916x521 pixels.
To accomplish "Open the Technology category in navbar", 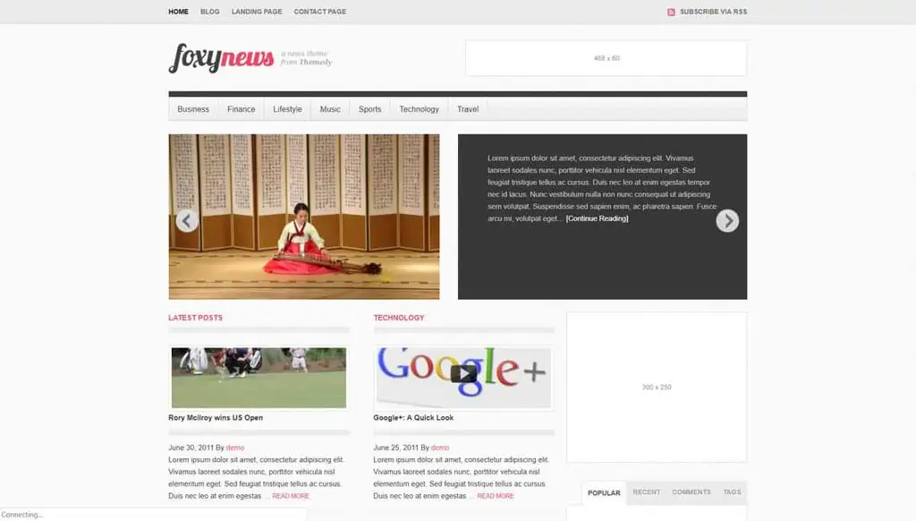I will (x=419, y=109).
